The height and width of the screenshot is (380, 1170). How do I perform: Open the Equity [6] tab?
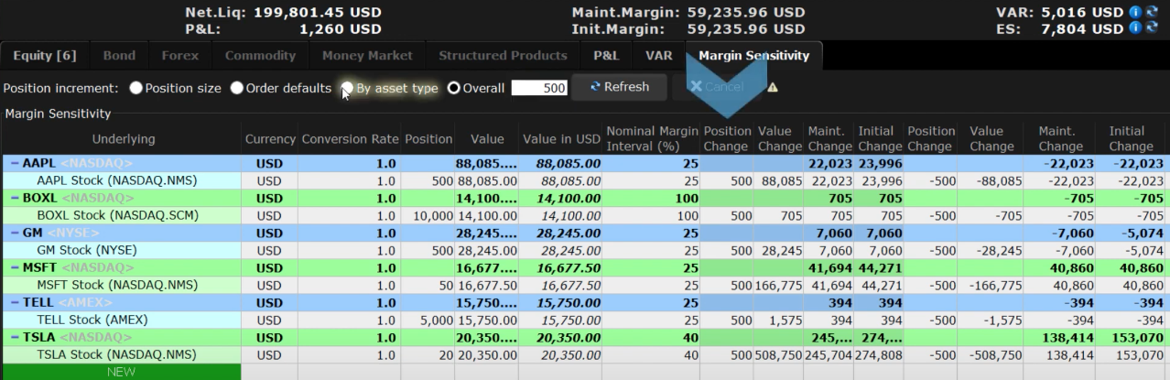[44, 56]
